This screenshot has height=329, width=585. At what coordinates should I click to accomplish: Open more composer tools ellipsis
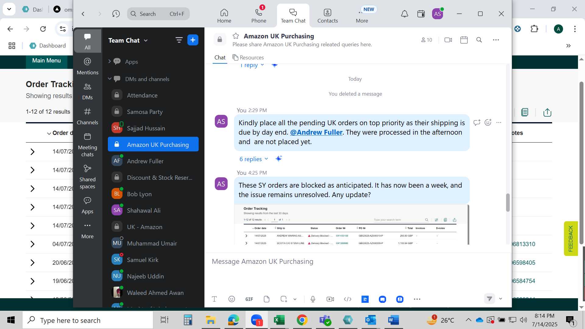[x=417, y=299]
